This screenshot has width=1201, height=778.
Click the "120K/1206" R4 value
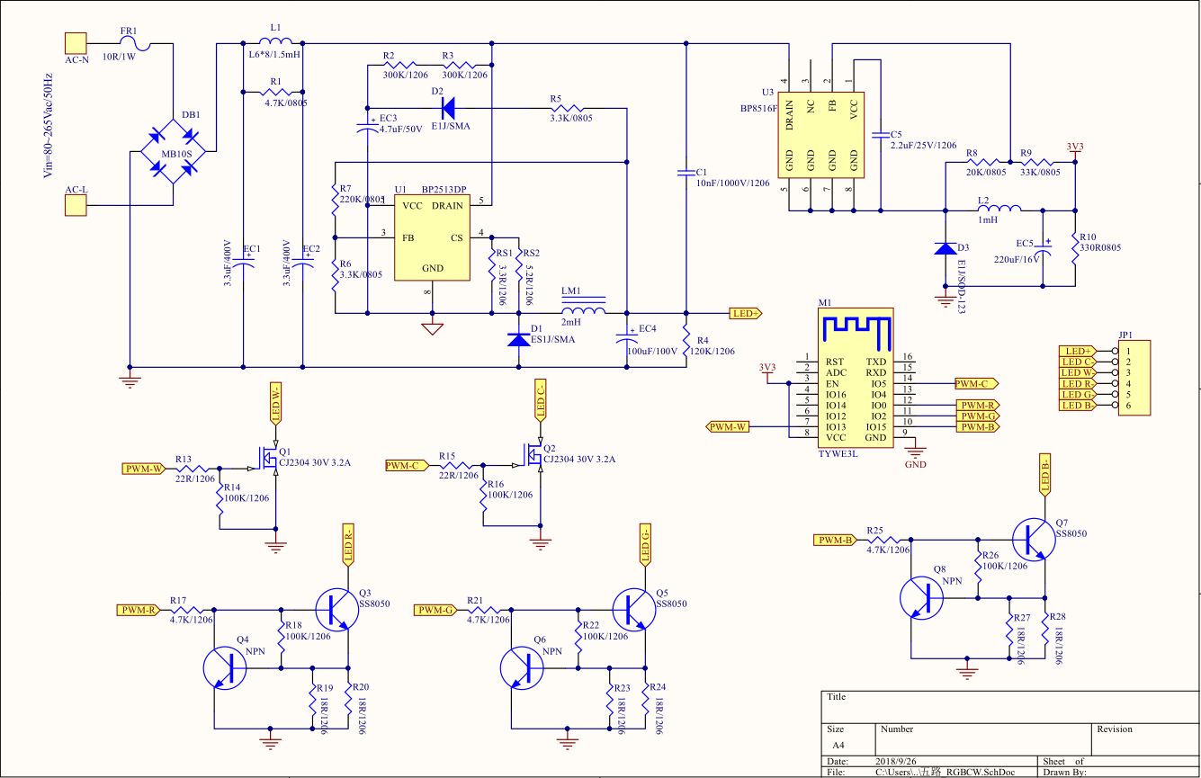(714, 351)
